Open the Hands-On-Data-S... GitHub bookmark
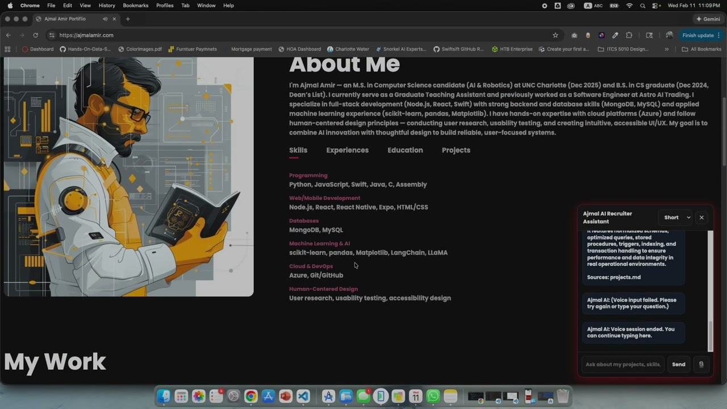Viewport: 727px width, 409px height. point(85,49)
